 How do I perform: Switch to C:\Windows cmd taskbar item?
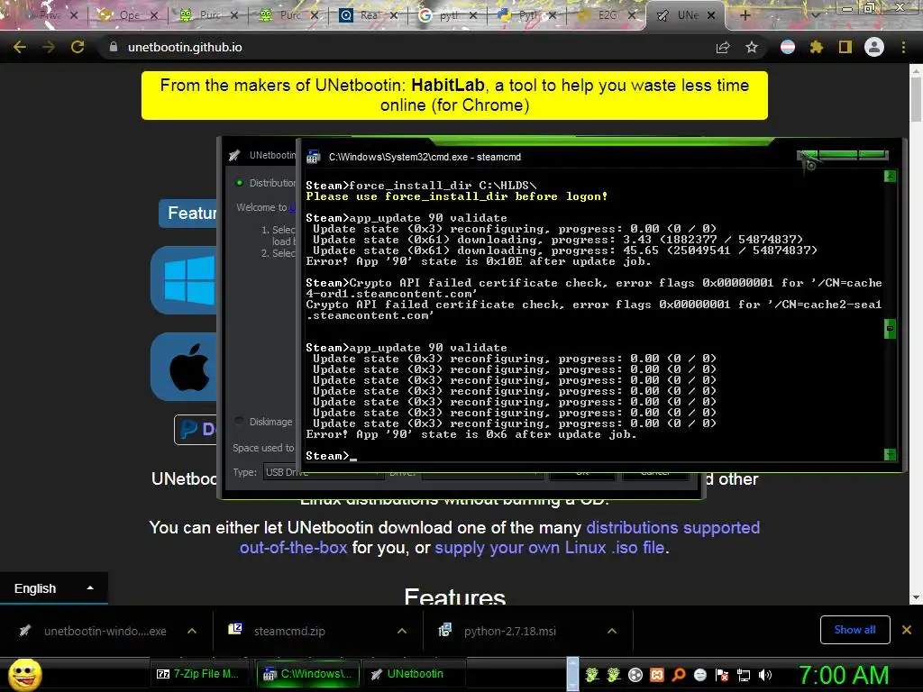click(308, 674)
